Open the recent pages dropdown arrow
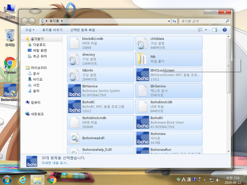This screenshot has width=247, height=185. coord(37,21)
